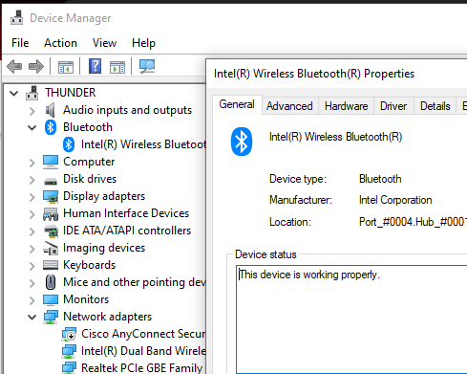Click Show/Hide Console Tree toolbar icon
This screenshot has height=374, width=467.
[66, 67]
